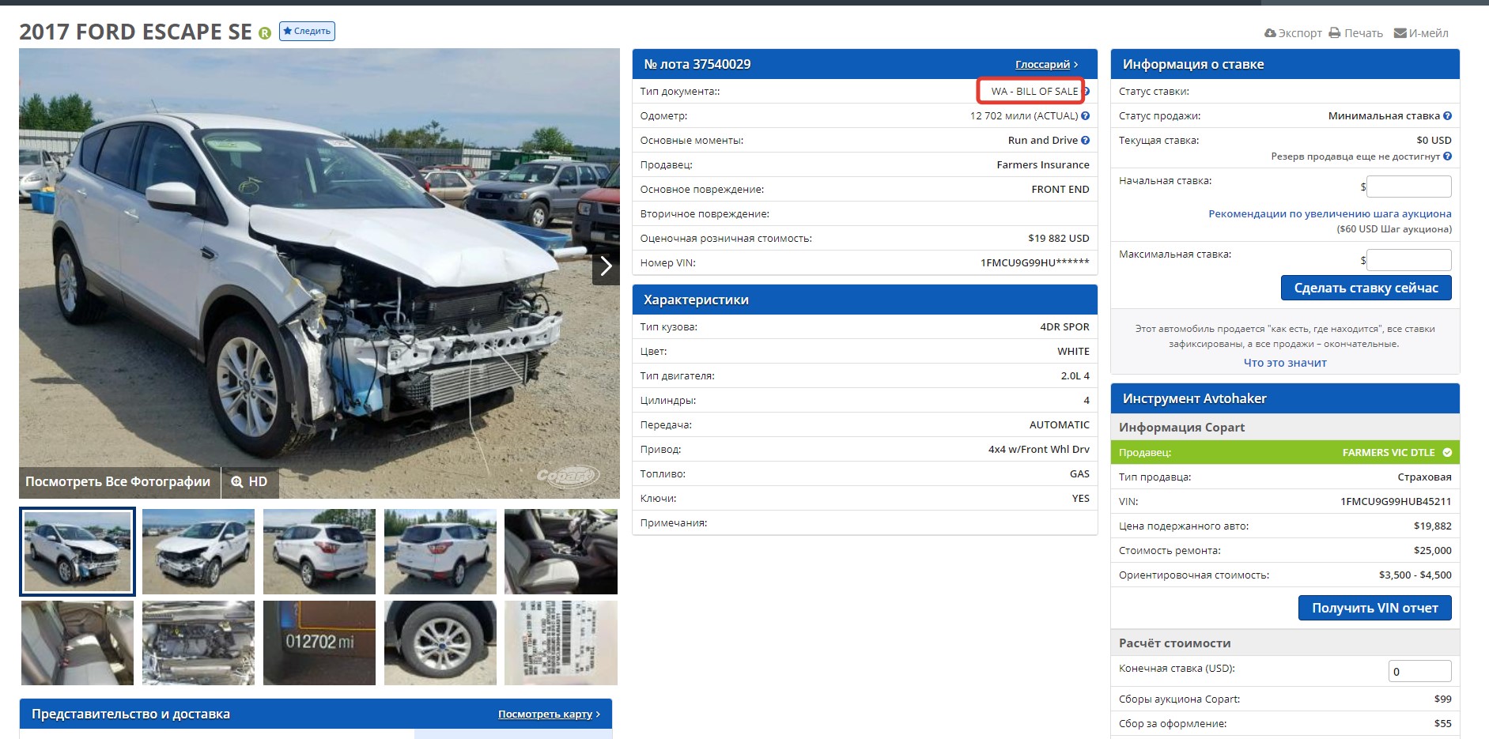The height and width of the screenshot is (739, 1489).
Task: Click help icon next to Минимальная ставка
Action: (x=1447, y=115)
